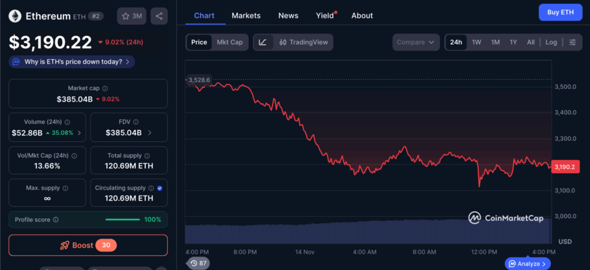Click the star watchlist button showing 3M
The image size is (590, 270).
click(x=131, y=16)
